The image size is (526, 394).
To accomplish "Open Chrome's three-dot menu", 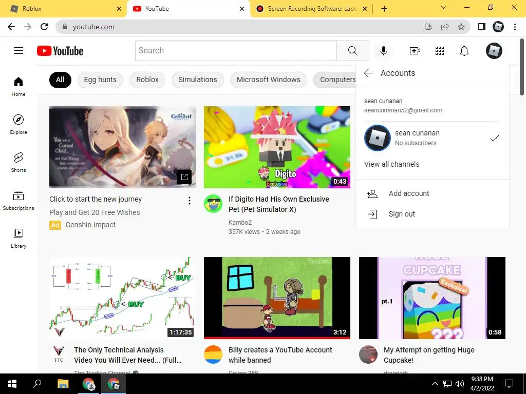I will tap(515, 27).
